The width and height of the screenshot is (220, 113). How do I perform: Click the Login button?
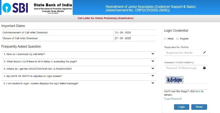(x=182, y=107)
